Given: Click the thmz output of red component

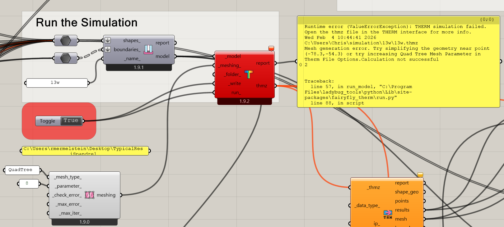Looking at the screenshot, I should 262,86.
